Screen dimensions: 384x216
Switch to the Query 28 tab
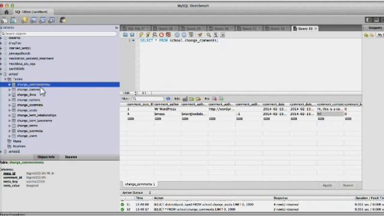pyautogui.click(x=166, y=29)
